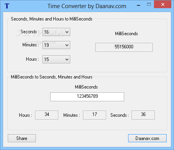Click the 'MilliSeconds to Seconds, Minutes and Hours' heading
This screenshot has height=150, width=174.
click(52, 77)
